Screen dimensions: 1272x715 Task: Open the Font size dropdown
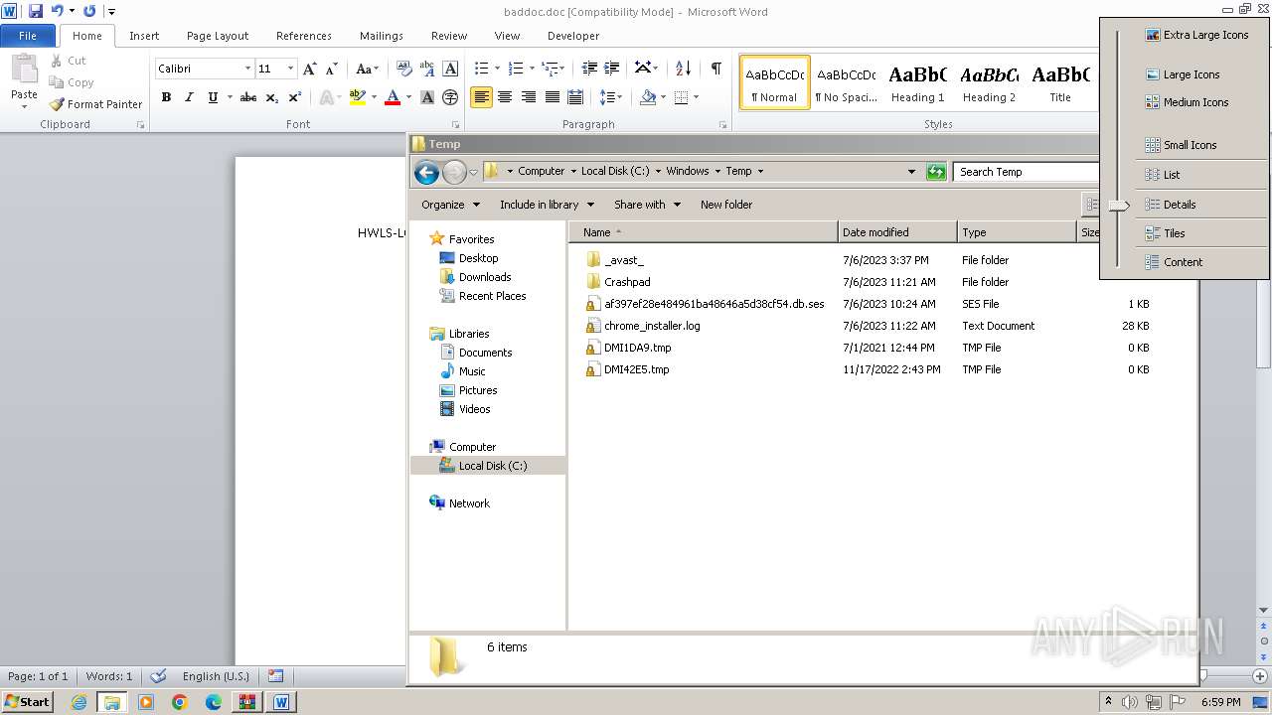tap(290, 69)
